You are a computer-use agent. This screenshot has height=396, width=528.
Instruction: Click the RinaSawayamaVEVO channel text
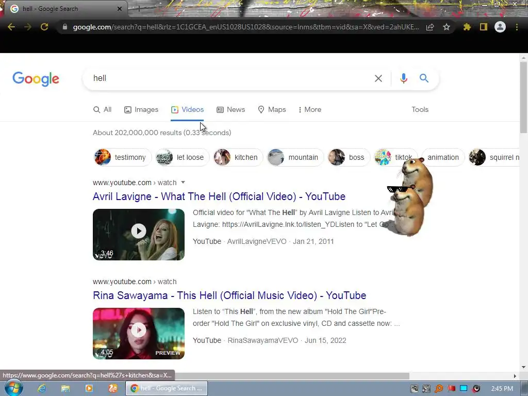[262, 340]
